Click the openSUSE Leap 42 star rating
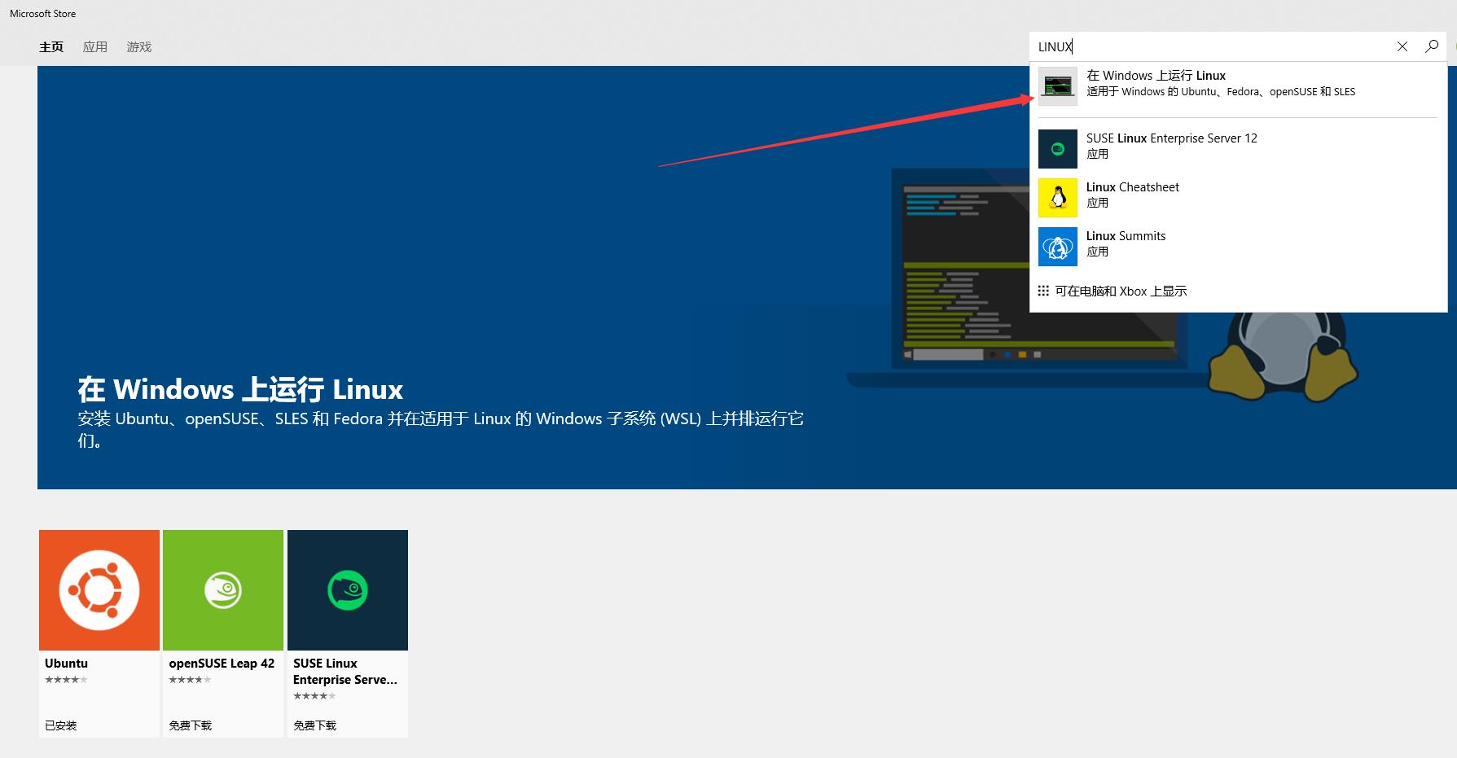 [190, 680]
